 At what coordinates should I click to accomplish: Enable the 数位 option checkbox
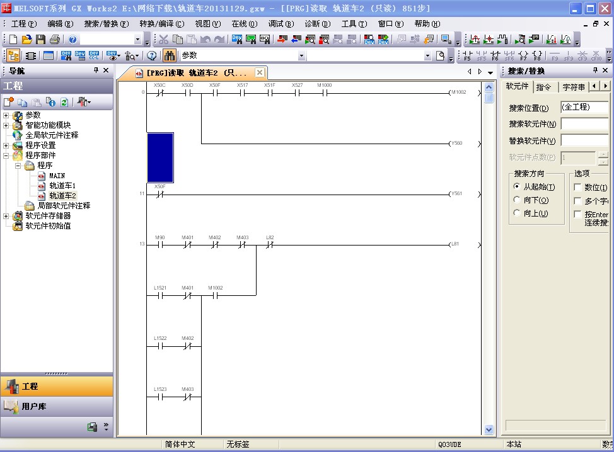[x=577, y=187]
